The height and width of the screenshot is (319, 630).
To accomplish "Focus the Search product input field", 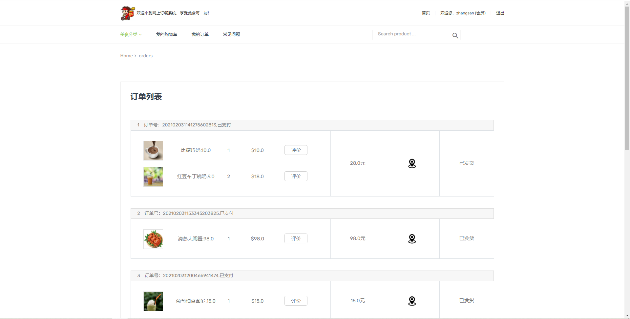I will click(x=412, y=34).
